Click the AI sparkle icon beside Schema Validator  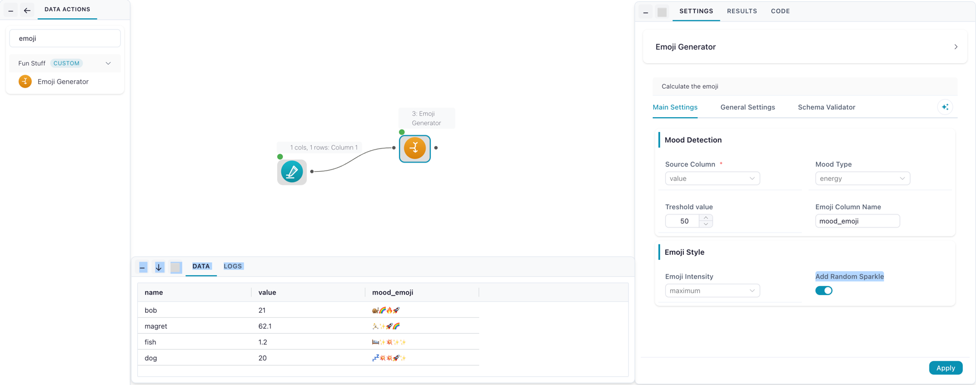(945, 107)
